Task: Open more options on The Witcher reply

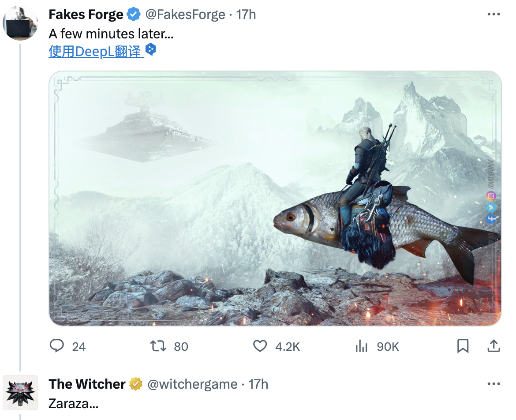Action: [x=494, y=384]
